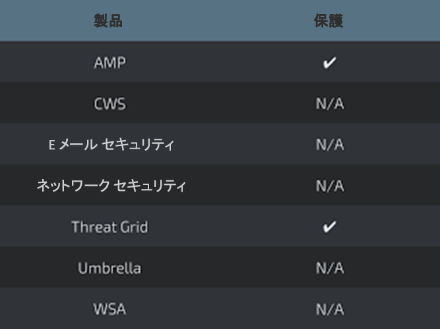The height and width of the screenshot is (329, 440).
Task: Click the 保護 column header
Action: pos(329,21)
